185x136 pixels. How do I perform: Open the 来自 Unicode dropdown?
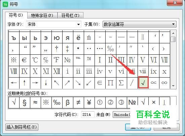pos(121,115)
